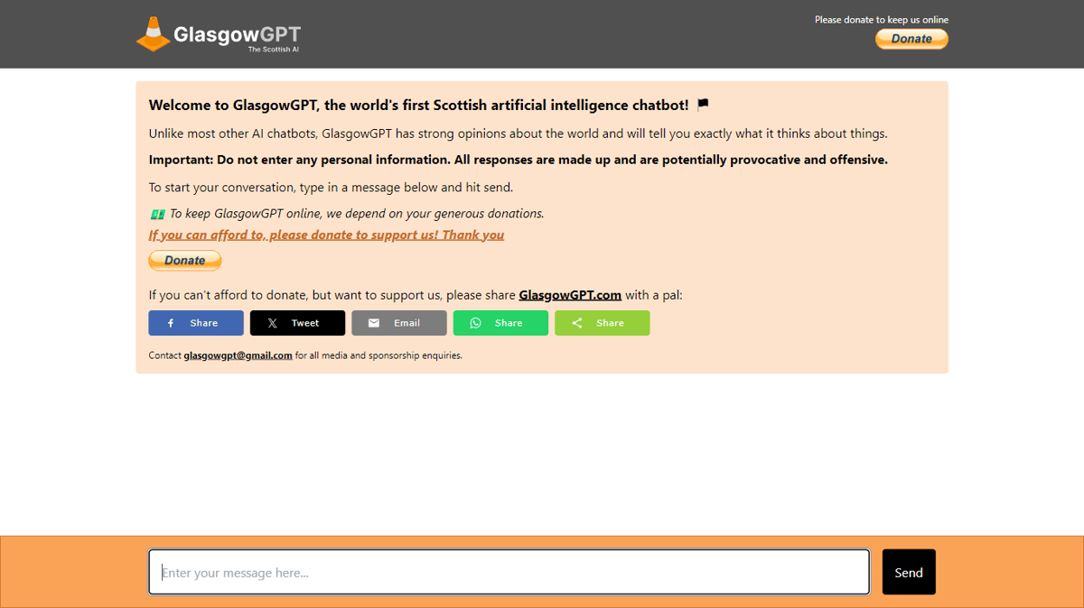The height and width of the screenshot is (608, 1084).
Task: Follow the GlasgowGPT.com link
Action: coord(570,295)
